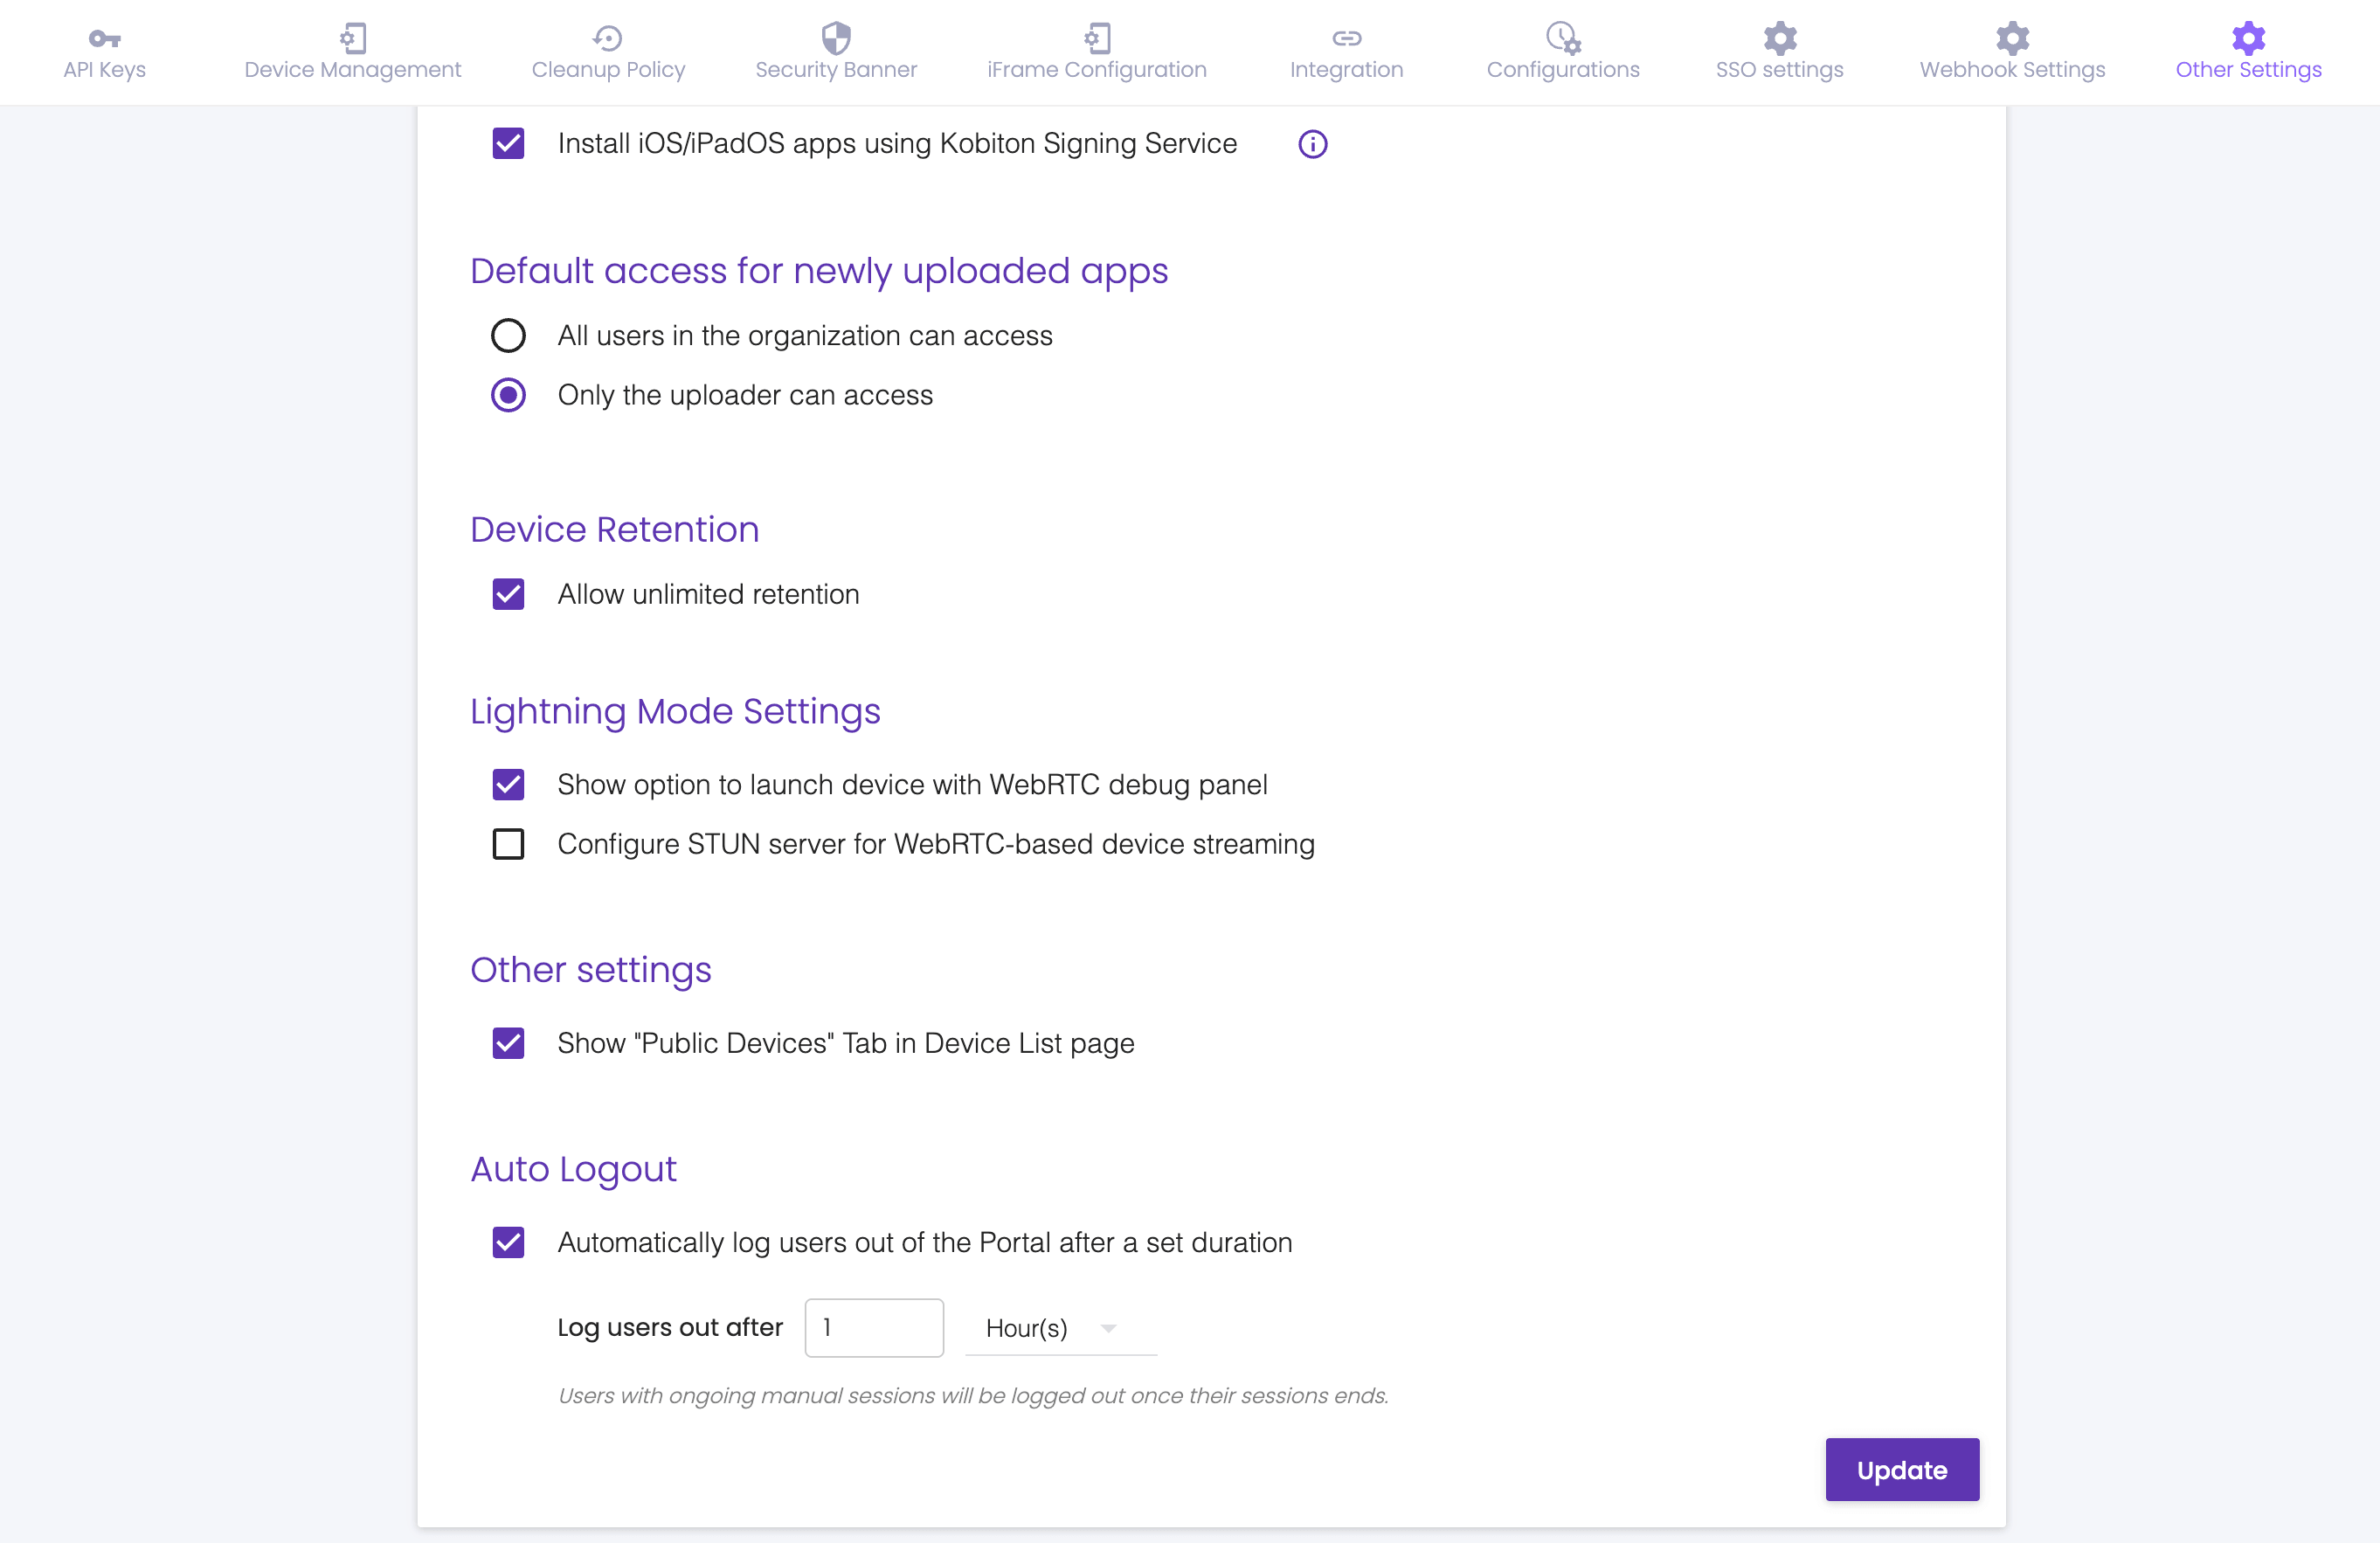Click the Other Settings gear icon
Image resolution: width=2380 pixels, height=1543 pixels.
point(2248,38)
